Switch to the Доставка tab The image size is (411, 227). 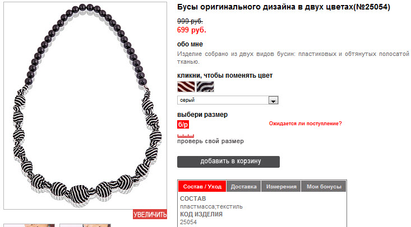(244, 187)
